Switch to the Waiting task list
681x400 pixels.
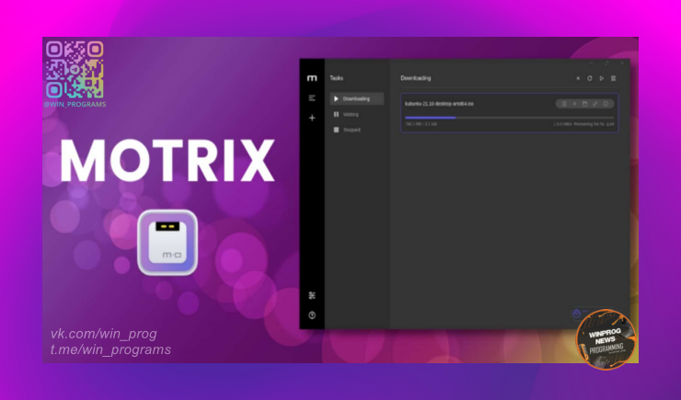(x=356, y=115)
